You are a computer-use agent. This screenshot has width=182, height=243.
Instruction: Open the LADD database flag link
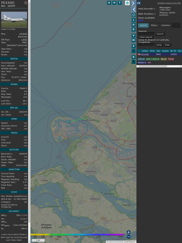click(x=24, y=39)
